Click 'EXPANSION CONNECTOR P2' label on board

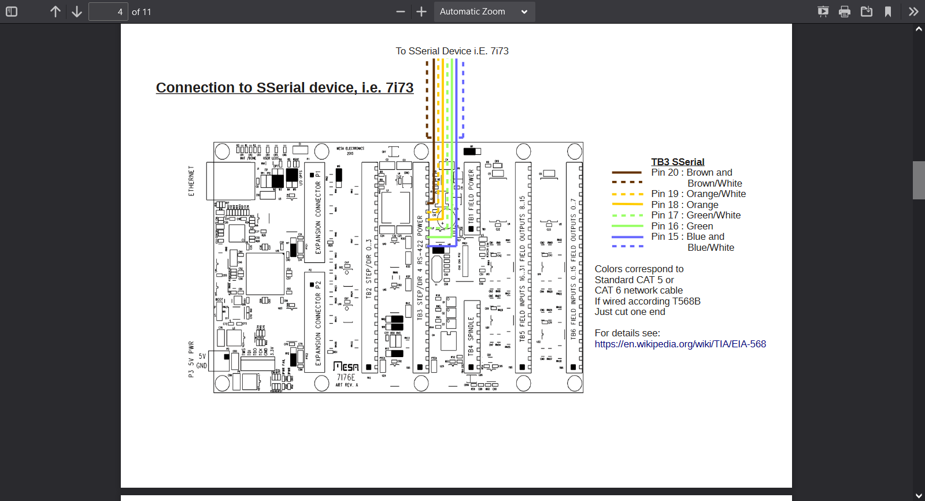[318, 323]
